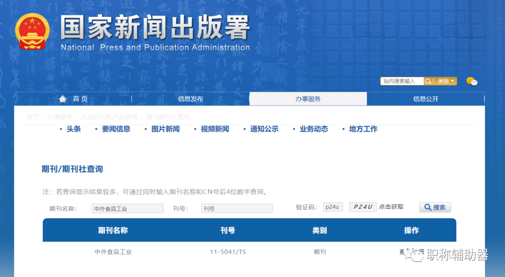This screenshot has height=277, width=505.
Task: Click the national emblem logo
Action: click(33, 30)
